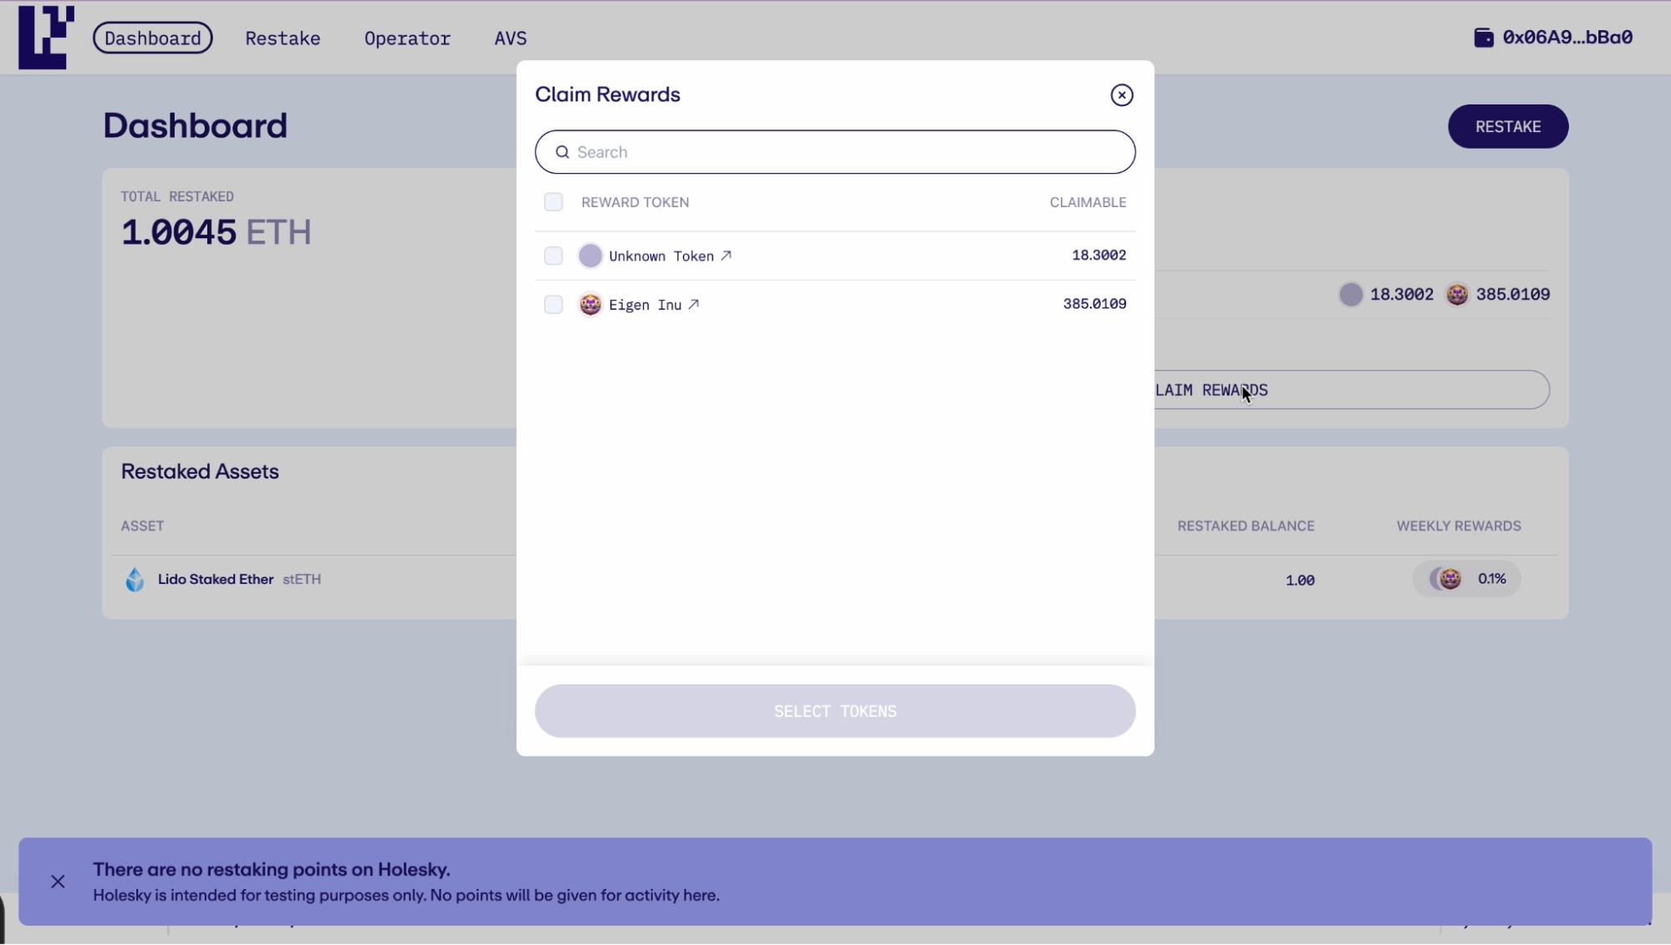Screen dimensions: 1671x945
Task: Click the Unknown Token circle icon
Action: pos(590,255)
